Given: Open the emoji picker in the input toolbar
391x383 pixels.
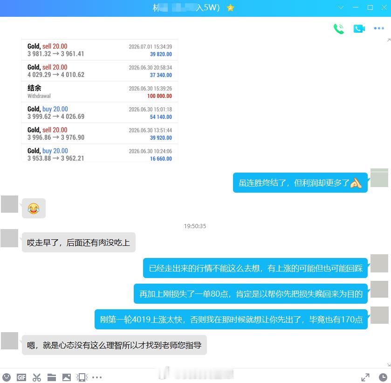Looking at the screenshot, I should tap(7, 377).
